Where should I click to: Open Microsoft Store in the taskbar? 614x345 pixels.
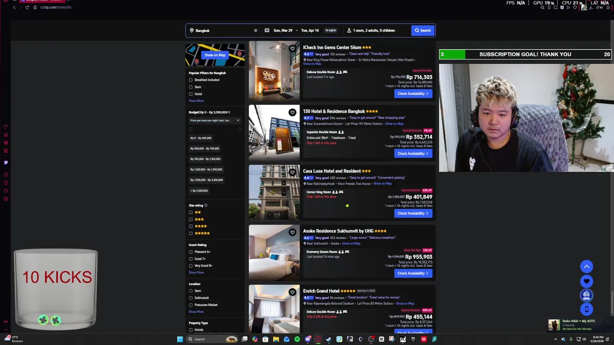265,339
